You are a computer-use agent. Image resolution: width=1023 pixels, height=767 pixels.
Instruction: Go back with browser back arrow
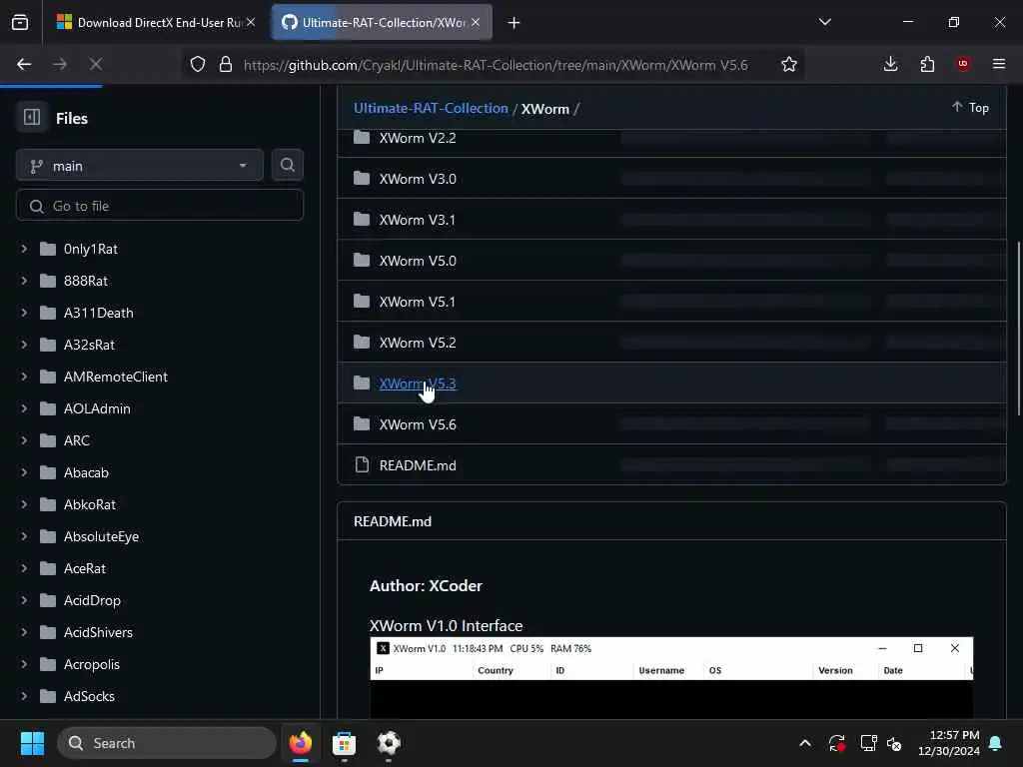coord(24,64)
